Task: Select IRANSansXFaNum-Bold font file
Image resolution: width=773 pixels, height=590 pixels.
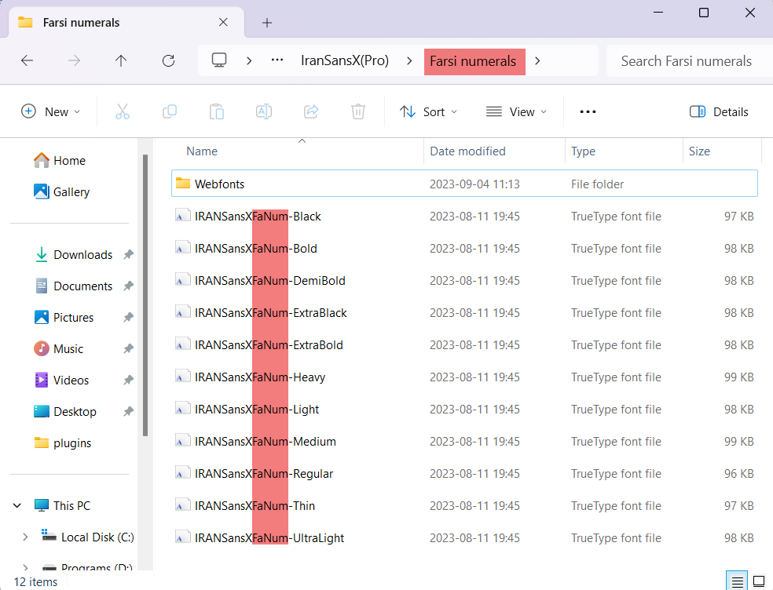Action: [x=464, y=248]
